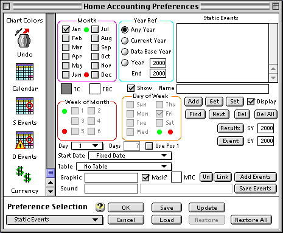The width and height of the screenshot is (283, 233).
Task: Toggle the Show checkbox
Action: point(131,88)
